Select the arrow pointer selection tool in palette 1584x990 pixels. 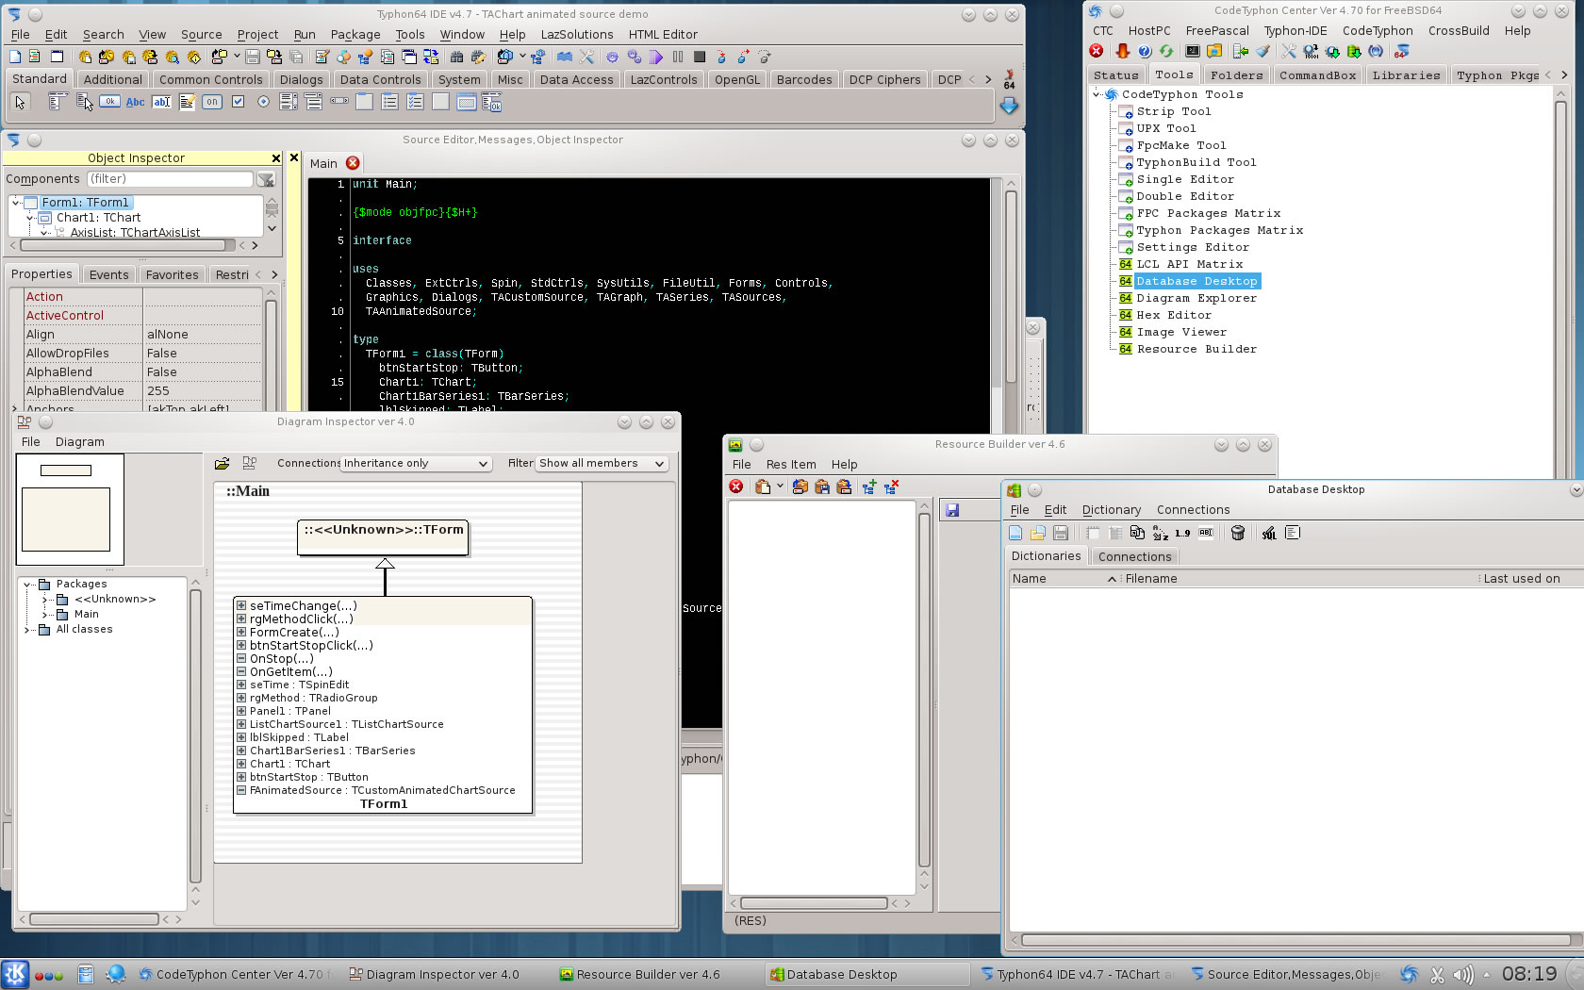coord(21,102)
